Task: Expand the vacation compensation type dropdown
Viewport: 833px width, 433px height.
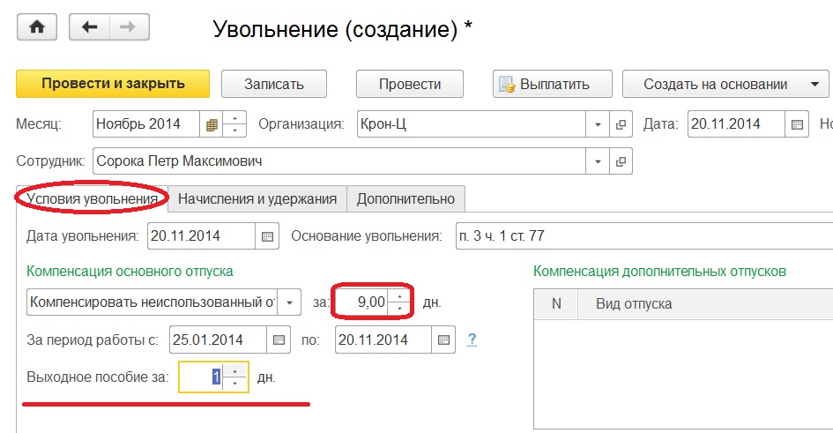Action: click(290, 302)
